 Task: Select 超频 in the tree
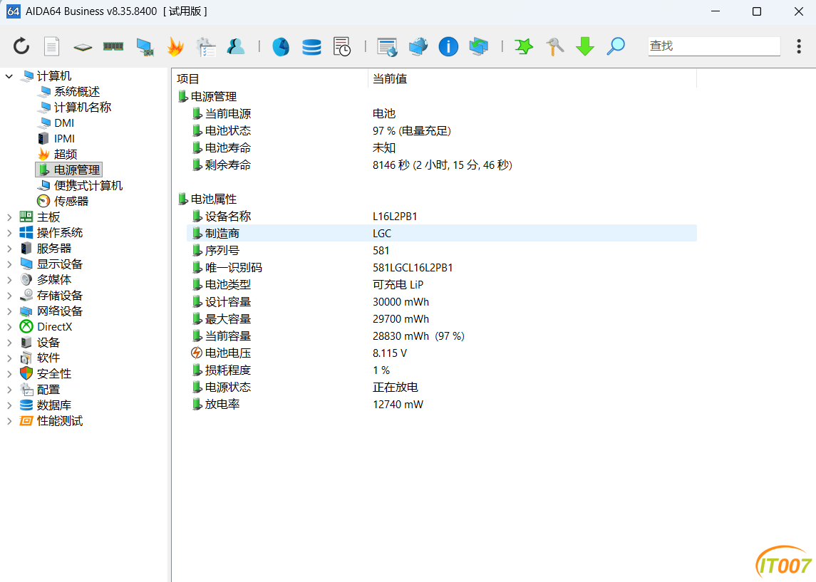[x=66, y=154]
